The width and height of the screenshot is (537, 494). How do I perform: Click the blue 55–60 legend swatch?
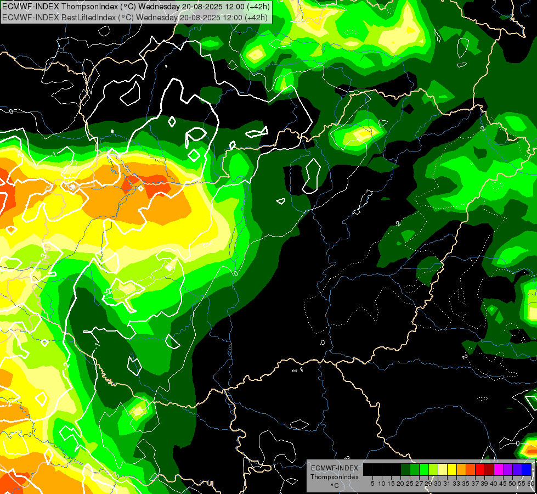click(x=527, y=469)
